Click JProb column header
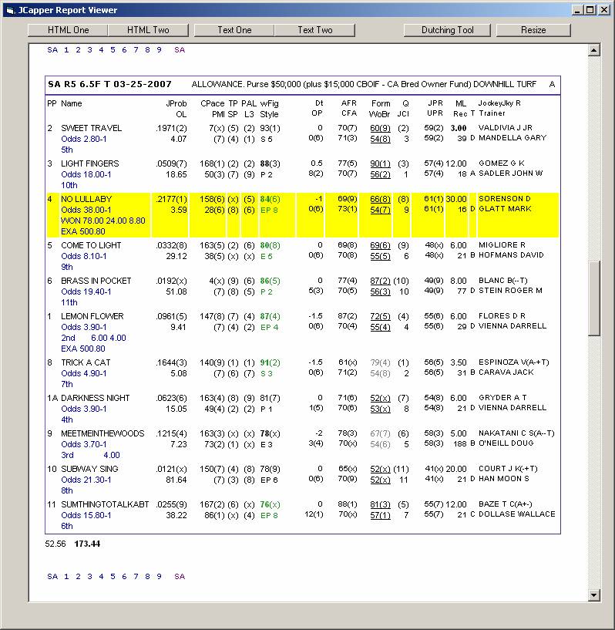 pos(176,103)
